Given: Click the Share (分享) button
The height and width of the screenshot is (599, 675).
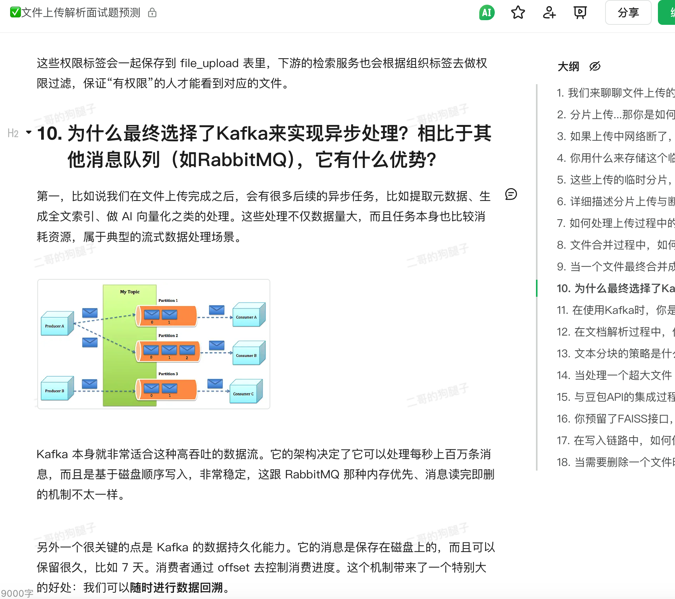Looking at the screenshot, I should coord(628,13).
